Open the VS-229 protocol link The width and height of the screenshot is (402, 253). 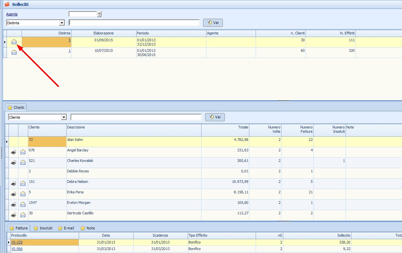(17, 242)
